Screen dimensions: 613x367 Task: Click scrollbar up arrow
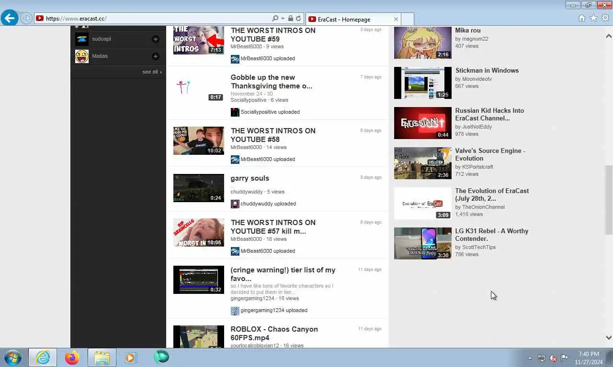coord(609,36)
